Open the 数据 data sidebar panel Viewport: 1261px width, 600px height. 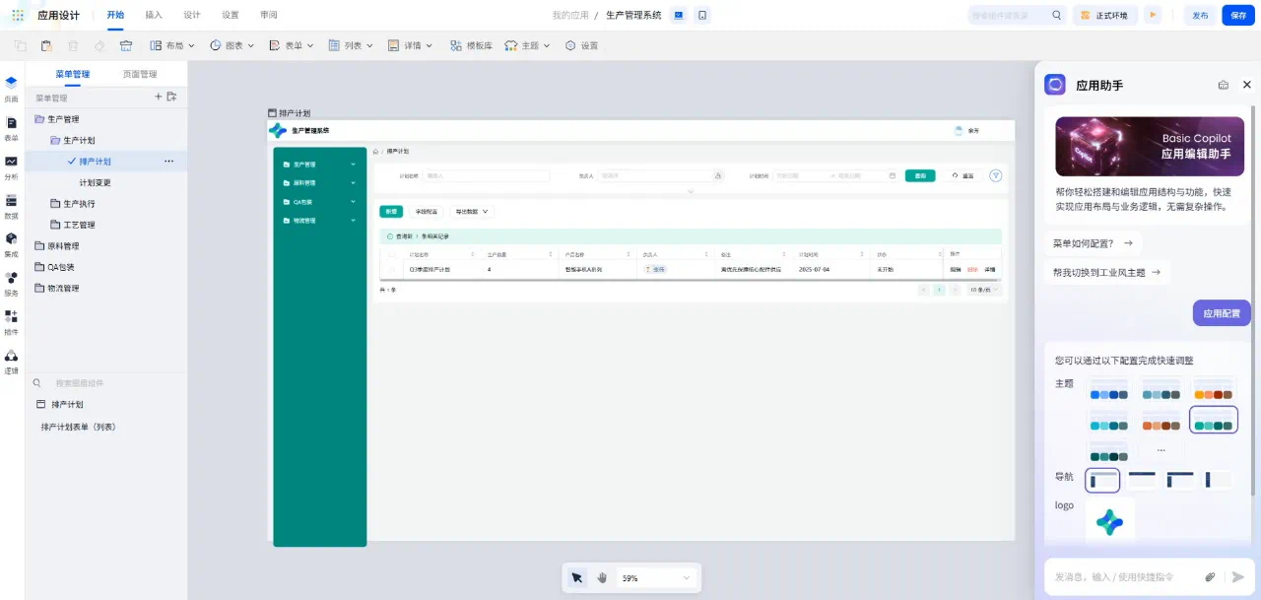point(11,206)
